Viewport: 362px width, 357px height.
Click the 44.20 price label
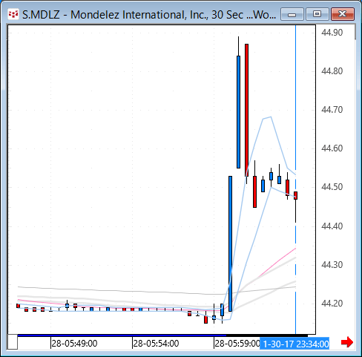[332, 304]
